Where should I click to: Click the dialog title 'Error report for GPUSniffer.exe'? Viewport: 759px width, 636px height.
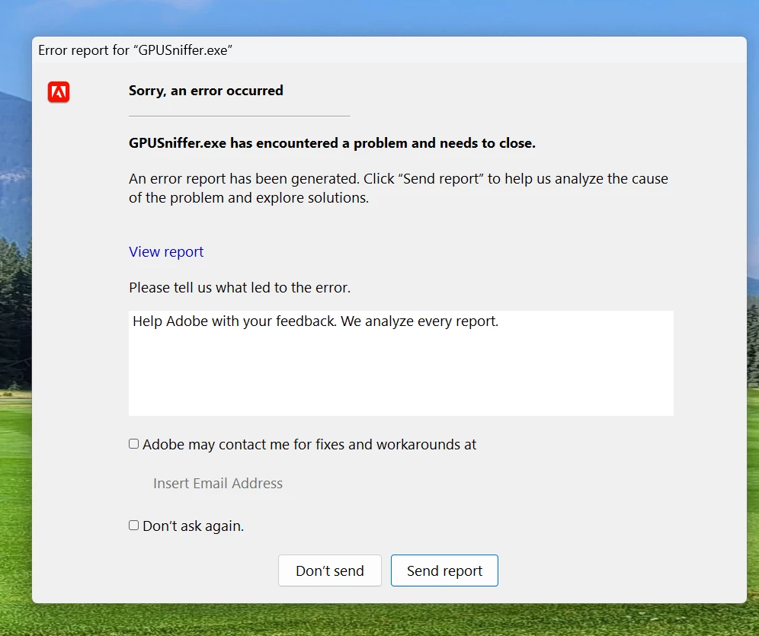135,50
